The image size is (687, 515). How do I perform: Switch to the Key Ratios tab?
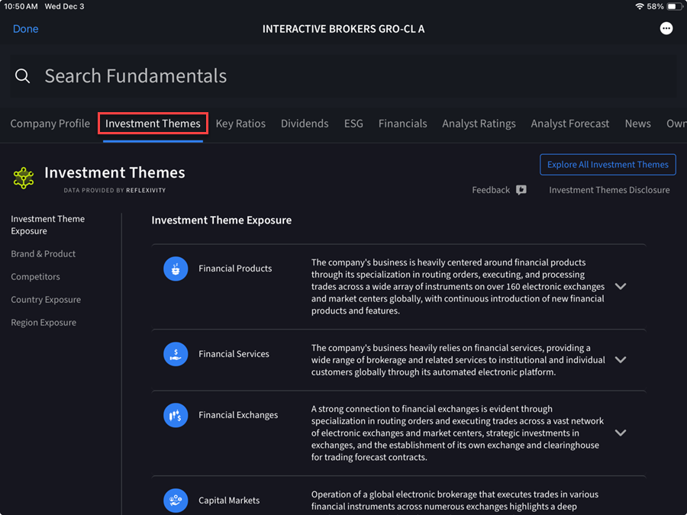pos(240,123)
